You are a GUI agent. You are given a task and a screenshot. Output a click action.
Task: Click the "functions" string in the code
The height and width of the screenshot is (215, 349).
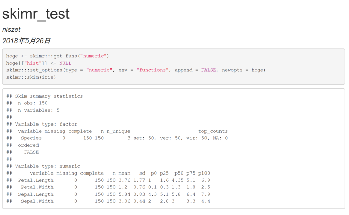pyautogui.click(x=152, y=70)
